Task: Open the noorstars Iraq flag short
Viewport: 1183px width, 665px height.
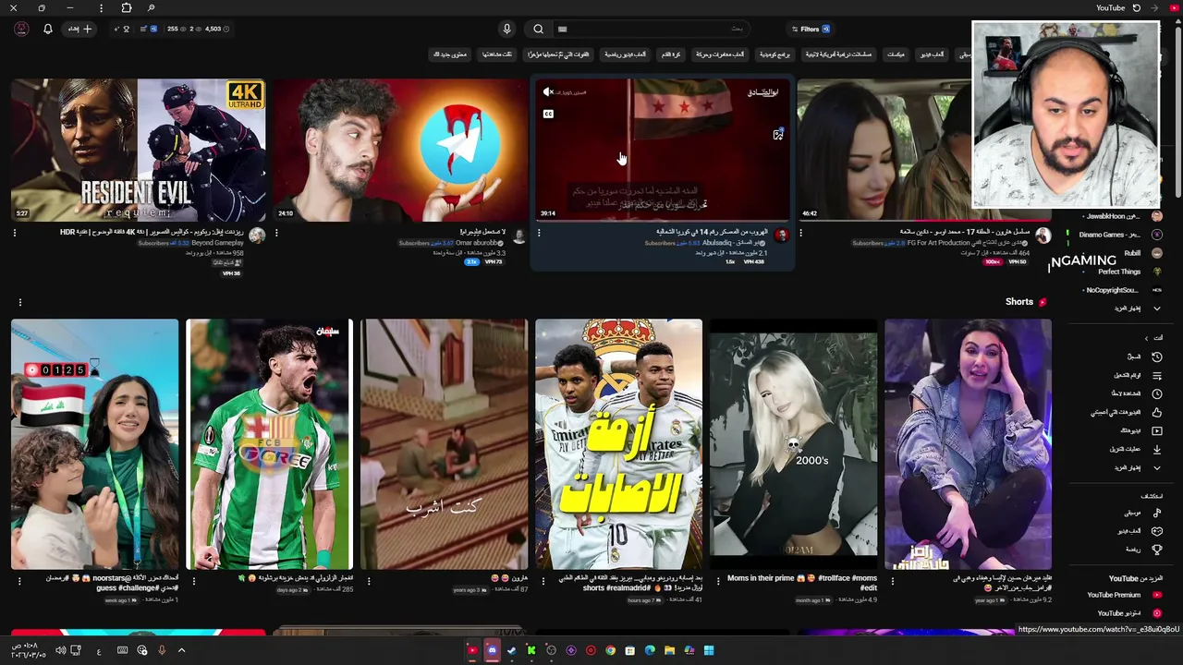Action: (94, 444)
